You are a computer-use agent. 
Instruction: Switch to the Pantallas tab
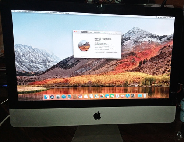(90, 32)
